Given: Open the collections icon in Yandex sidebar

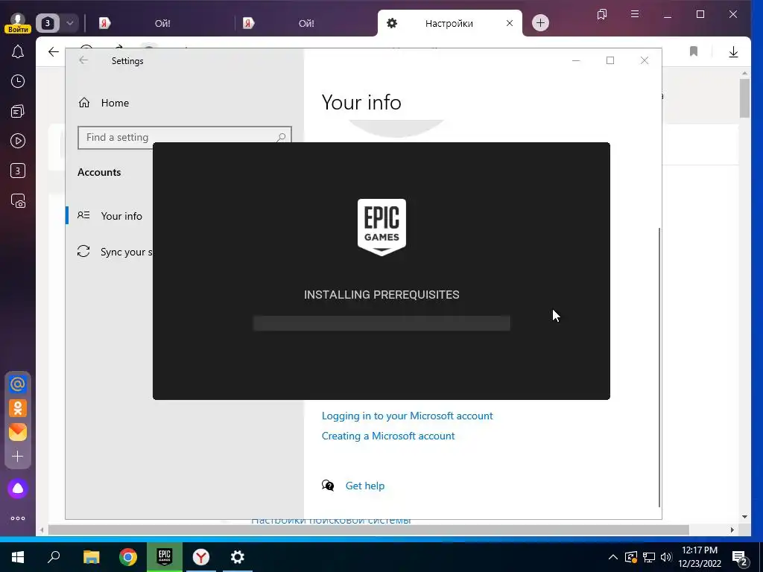Looking at the screenshot, I should [x=18, y=112].
